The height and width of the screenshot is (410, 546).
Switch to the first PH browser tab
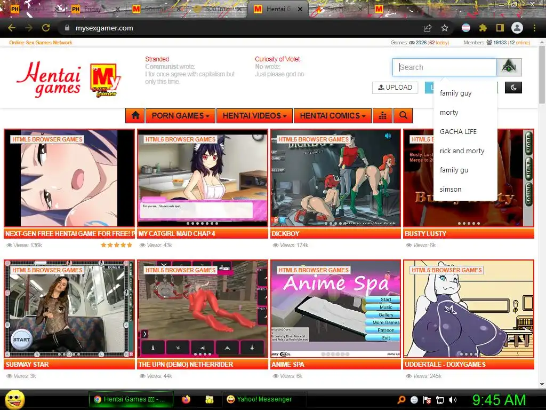coord(33,9)
